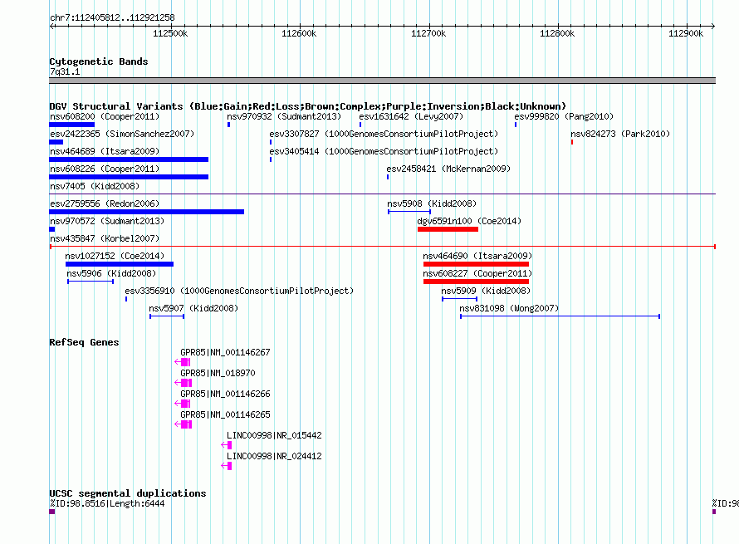Click the nsv608226 (Cooper2011) label
Image resolution: width=739 pixels, height=544 pixels.
[105, 169]
